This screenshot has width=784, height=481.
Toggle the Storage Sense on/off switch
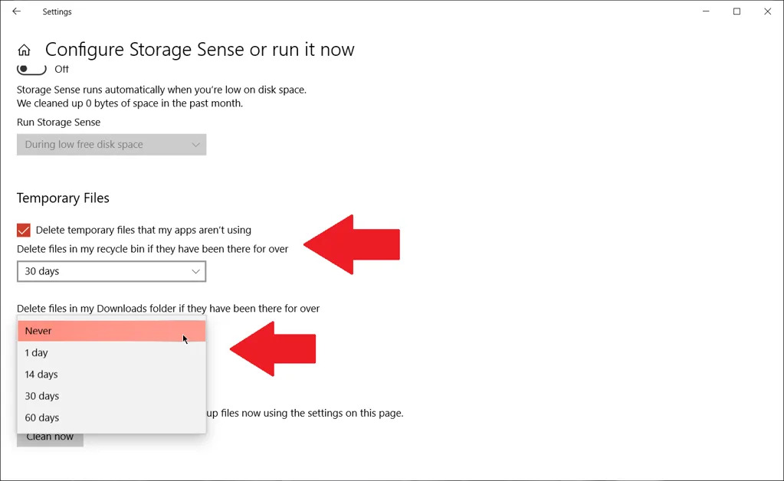tap(31, 69)
